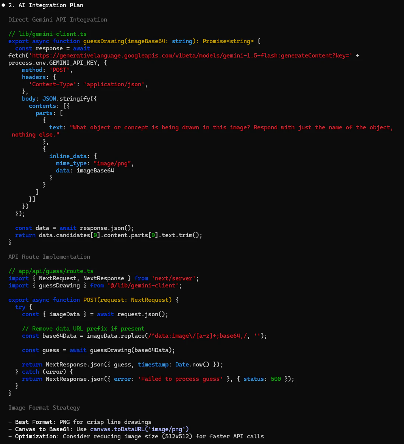Click the '// lib/gemini-client.ts' comment line
This screenshot has width=404, height=444.
click(x=47, y=34)
